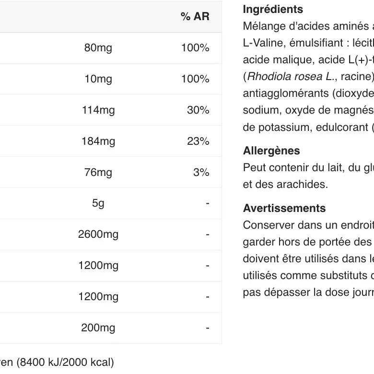The width and height of the screenshot is (374, 374).
Task: Click the "Conserver dans un endroit" warning line
Action: (307, 225)
